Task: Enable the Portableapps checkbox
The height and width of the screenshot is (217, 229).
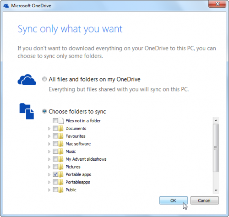Action: point(55,182)
